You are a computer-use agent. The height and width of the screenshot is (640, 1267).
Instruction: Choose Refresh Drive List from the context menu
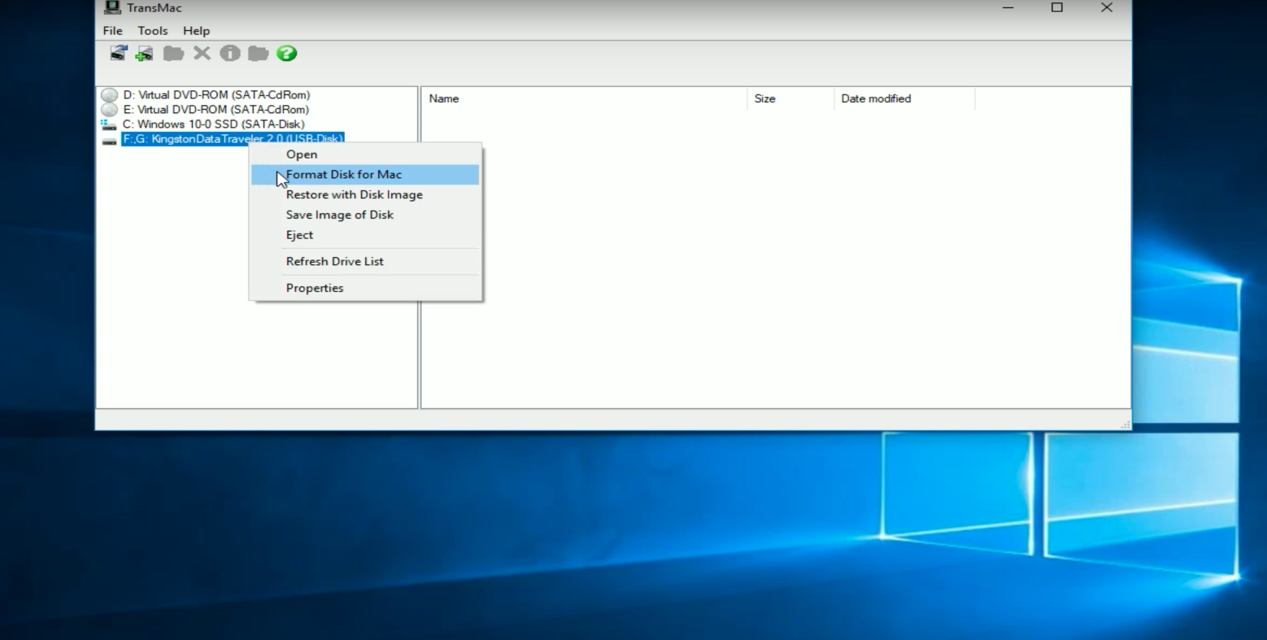coord(365,262)
